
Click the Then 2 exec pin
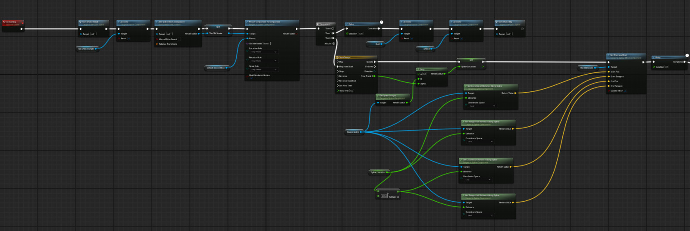click(333, 38)
